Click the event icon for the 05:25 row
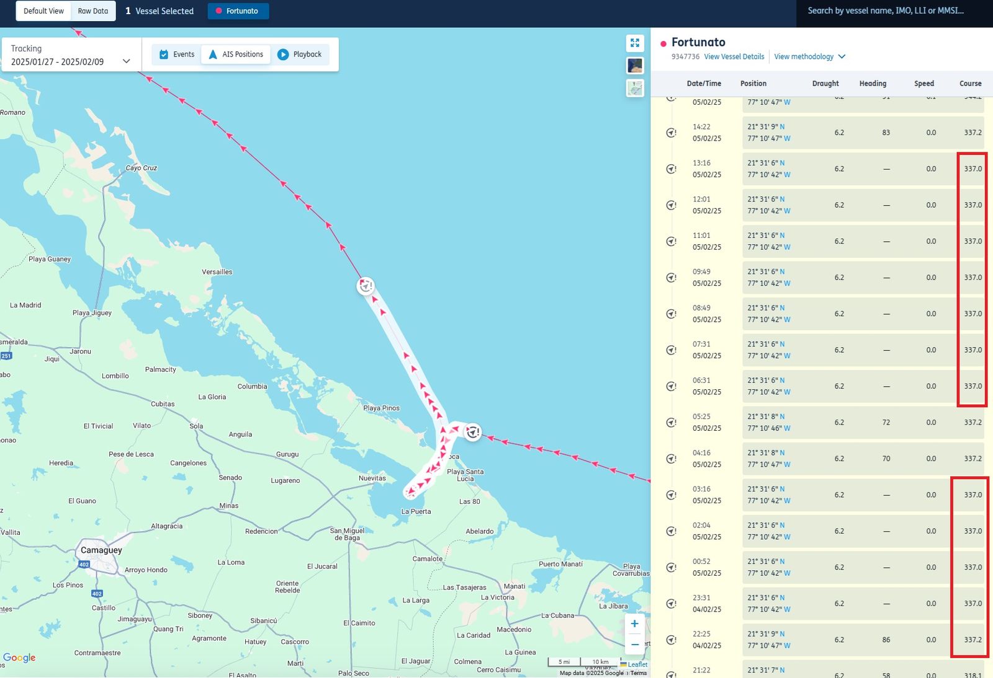993x678 pixels. pos(671,423)
